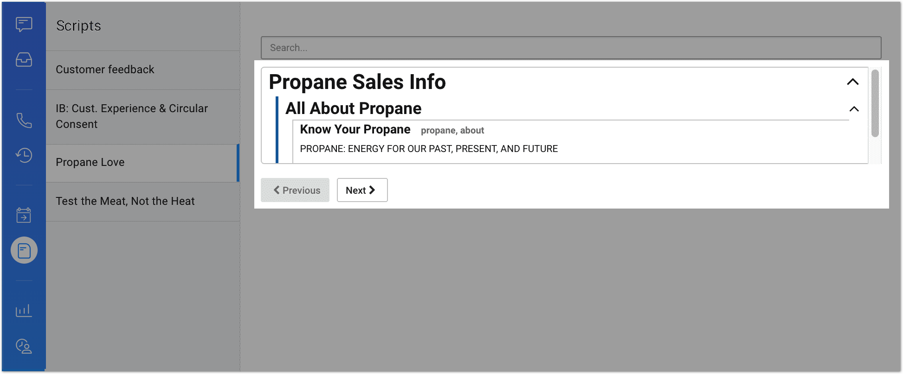Open the chat messages icon in sidebar
This screenshot has width=903, height=374.
click(24, 24)
